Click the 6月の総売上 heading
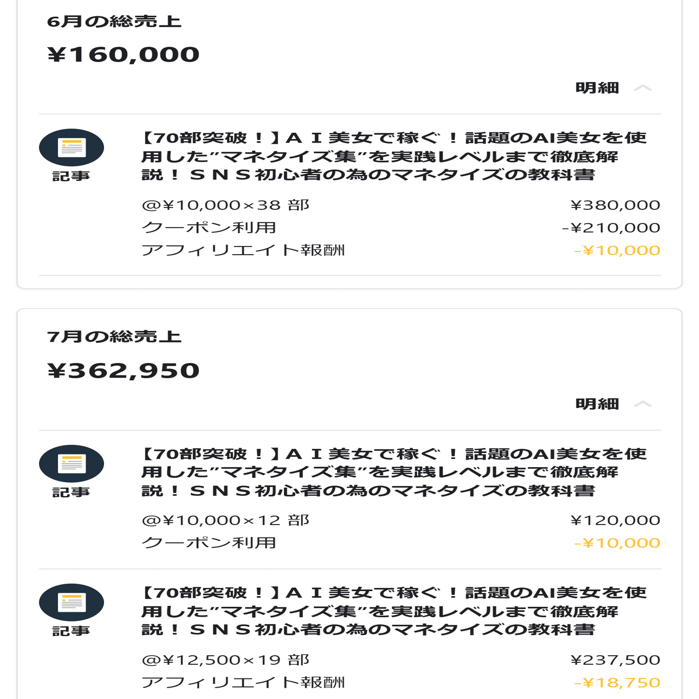The height and width of the screenshot is (699, 699). pyautogui.click(x=114, y=22)
